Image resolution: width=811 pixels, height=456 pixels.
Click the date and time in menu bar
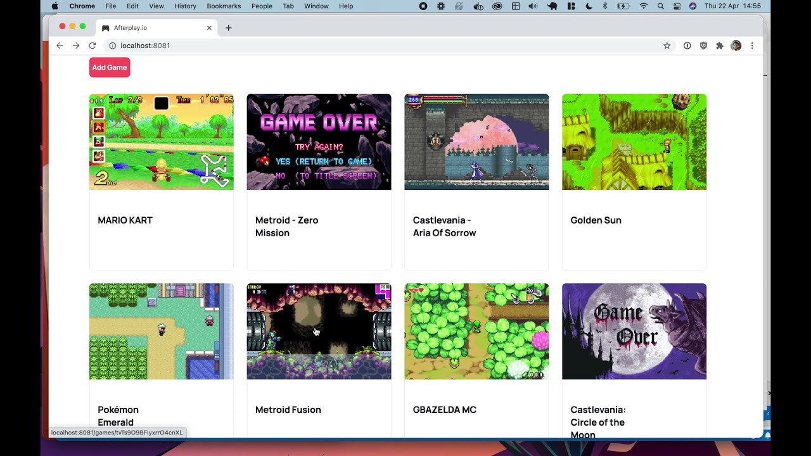pyautogui.click(x=732, y=6)
